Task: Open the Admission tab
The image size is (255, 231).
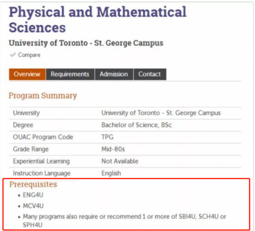Action: [x=114, y=74]
